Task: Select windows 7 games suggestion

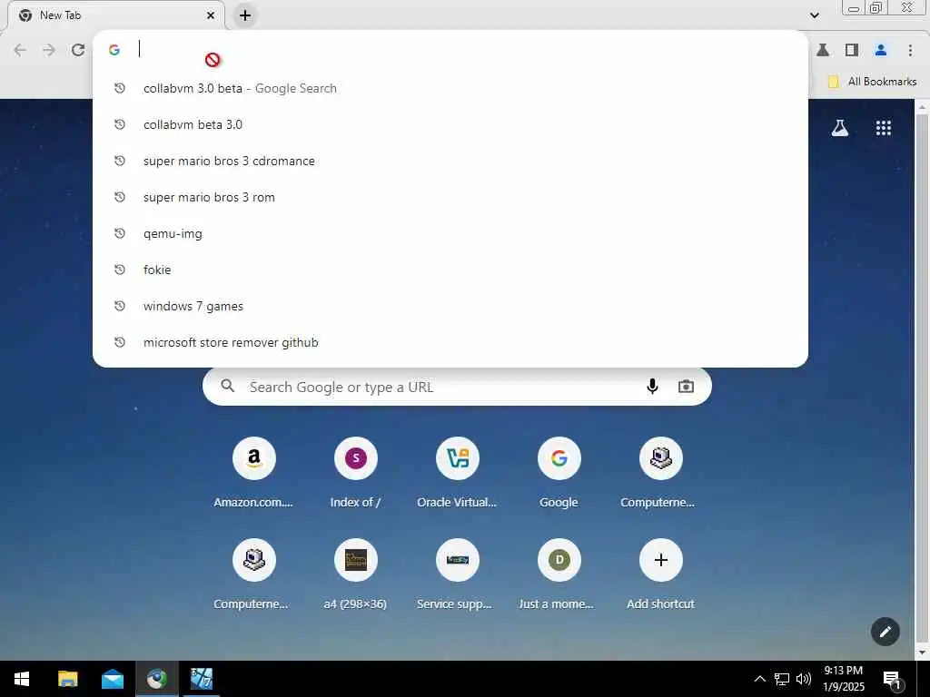Action: (450, 306)
